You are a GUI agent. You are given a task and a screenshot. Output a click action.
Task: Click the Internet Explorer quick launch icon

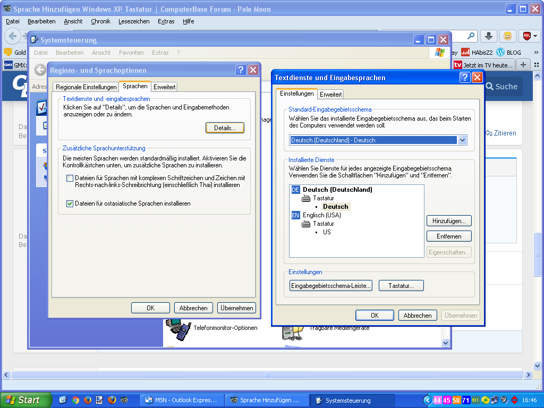tap(63, 400)
